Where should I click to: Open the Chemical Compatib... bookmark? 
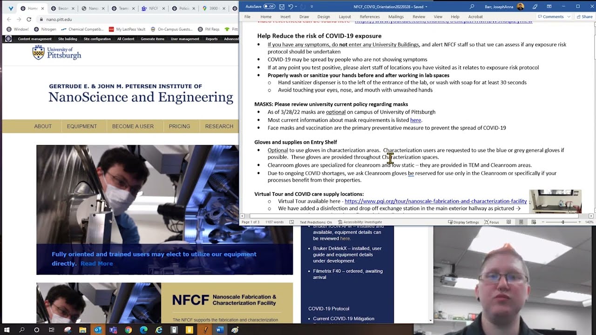click(x=82, y=29)
